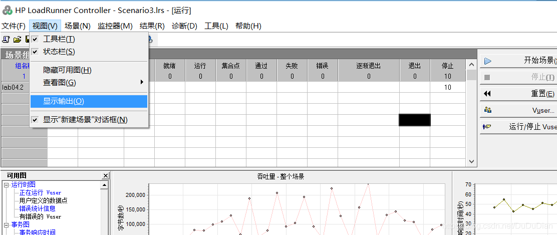Open the 场景(N) menu

(x=78, y=26)
